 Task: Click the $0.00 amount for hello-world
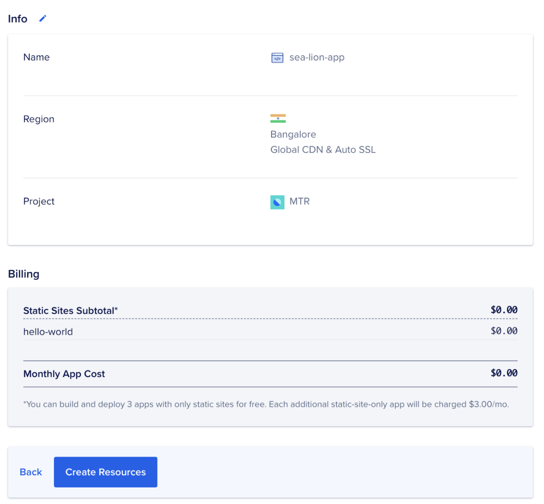pos(504,331)
